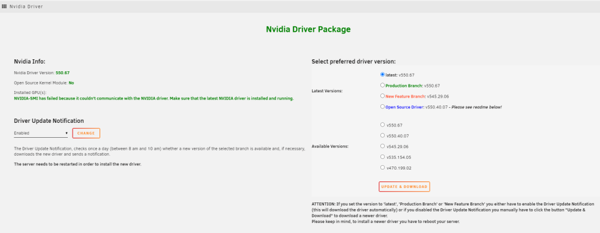Click the 'Nvidia Info:' heading
600x233 pixels.
30,61
